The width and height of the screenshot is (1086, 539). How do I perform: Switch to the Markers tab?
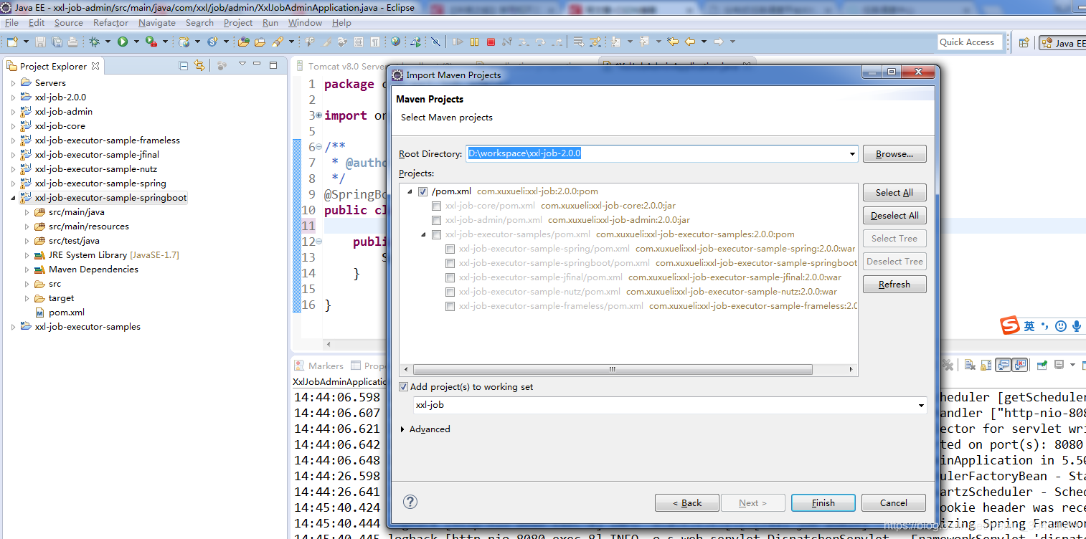[318, 366]
